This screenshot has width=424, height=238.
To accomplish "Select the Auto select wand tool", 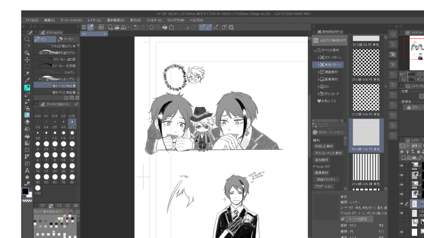I will (27, 73).
